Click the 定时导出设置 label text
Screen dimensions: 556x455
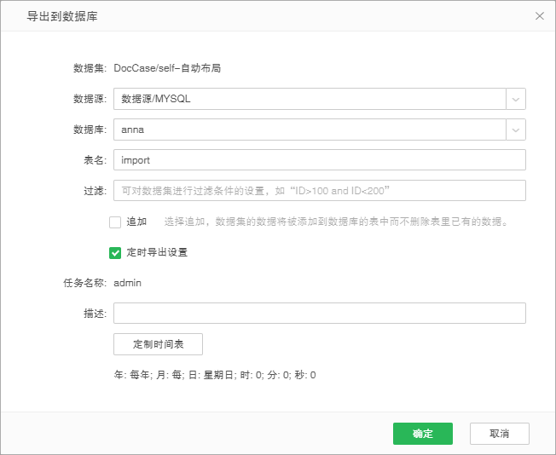coord(157,253)
